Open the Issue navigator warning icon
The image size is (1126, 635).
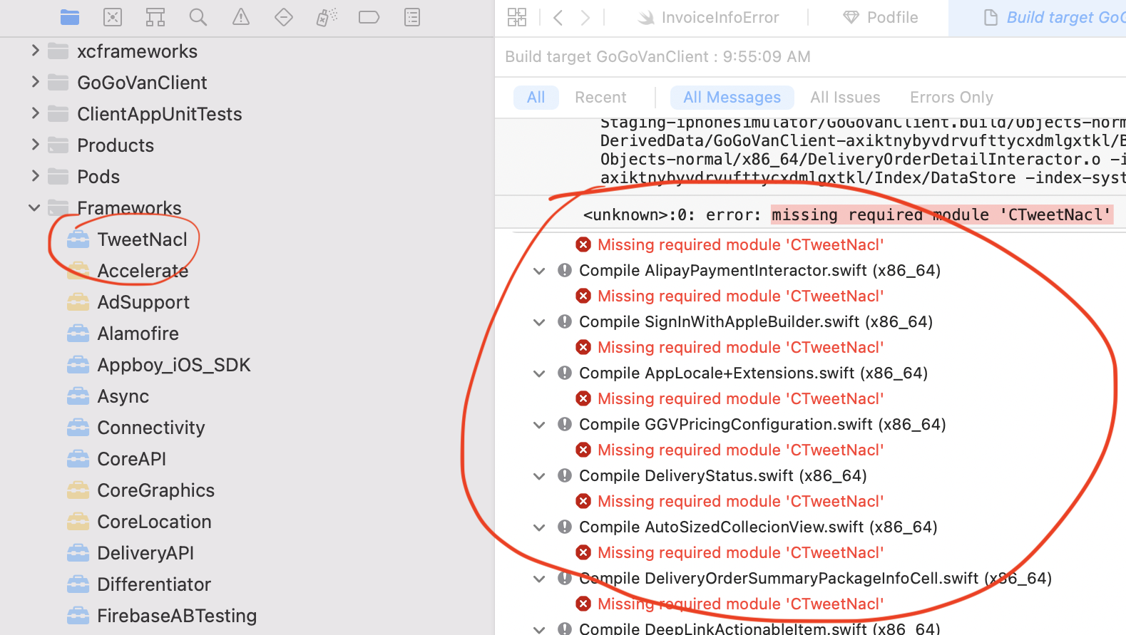tap(241, 17)
